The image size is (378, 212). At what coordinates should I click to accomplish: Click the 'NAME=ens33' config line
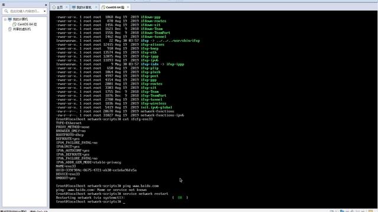[x=66, y=166]
